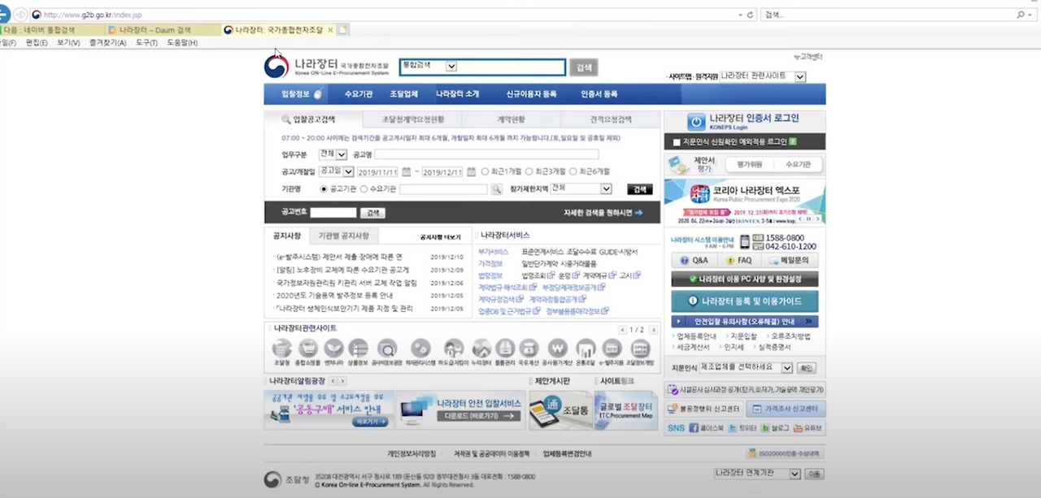Open the 나라장터 관련사이트 dropdown

[763, 76]
